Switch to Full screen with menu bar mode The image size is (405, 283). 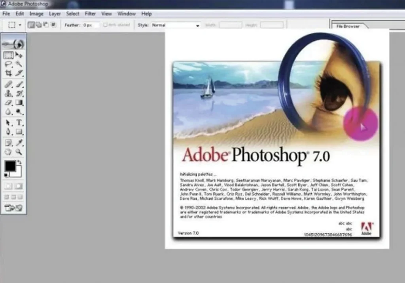[13, 197]
